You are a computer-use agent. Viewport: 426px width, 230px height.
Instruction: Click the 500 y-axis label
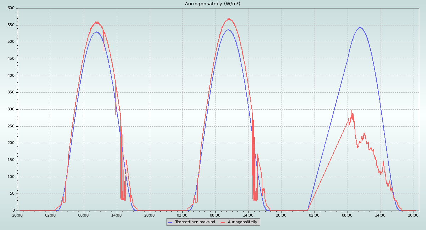(11, 42)
